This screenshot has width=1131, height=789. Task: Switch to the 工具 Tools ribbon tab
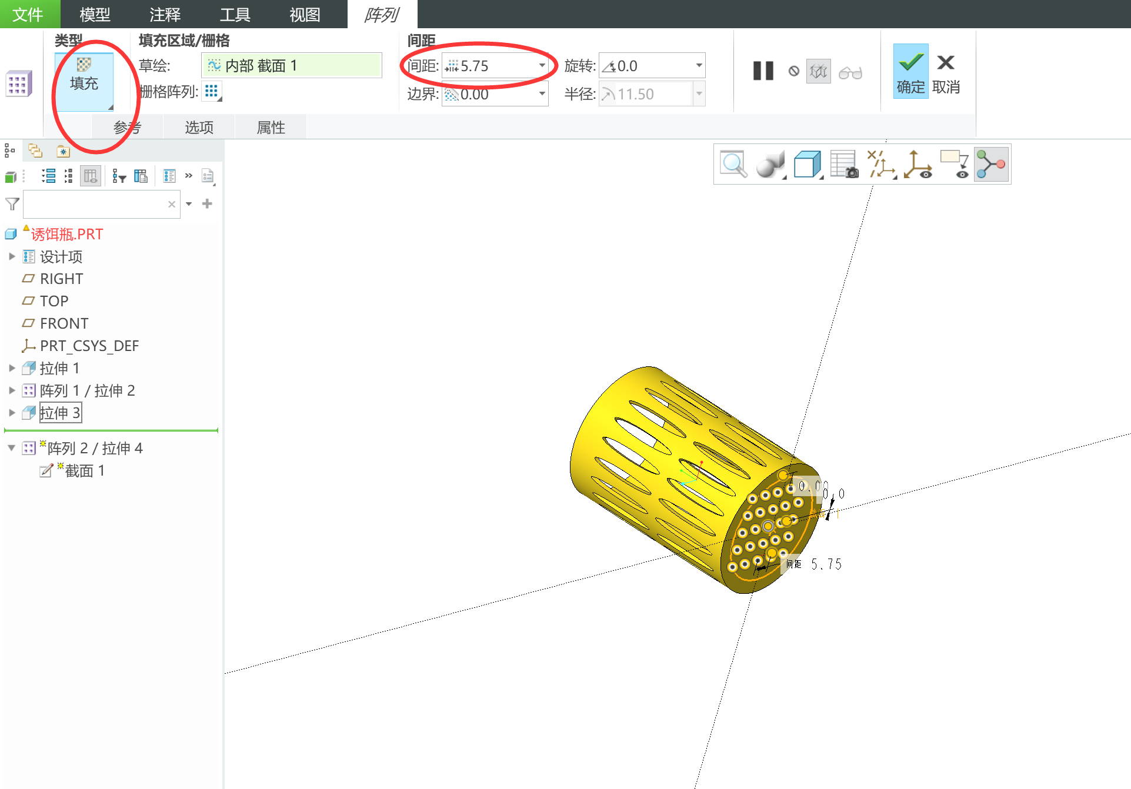coord(235,14)
